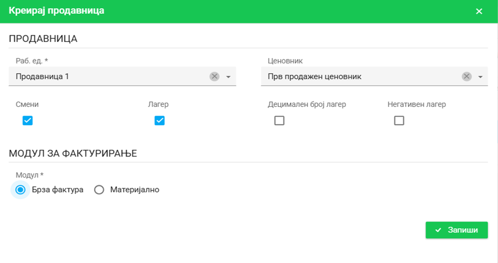This screenshot has width=498, height=263.
Task: Click the Креирај продавница dialog title
Action: point(56,11)
